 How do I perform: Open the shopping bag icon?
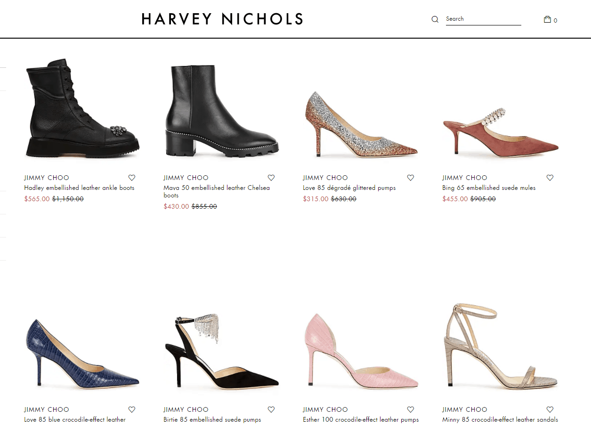(547, 19)
